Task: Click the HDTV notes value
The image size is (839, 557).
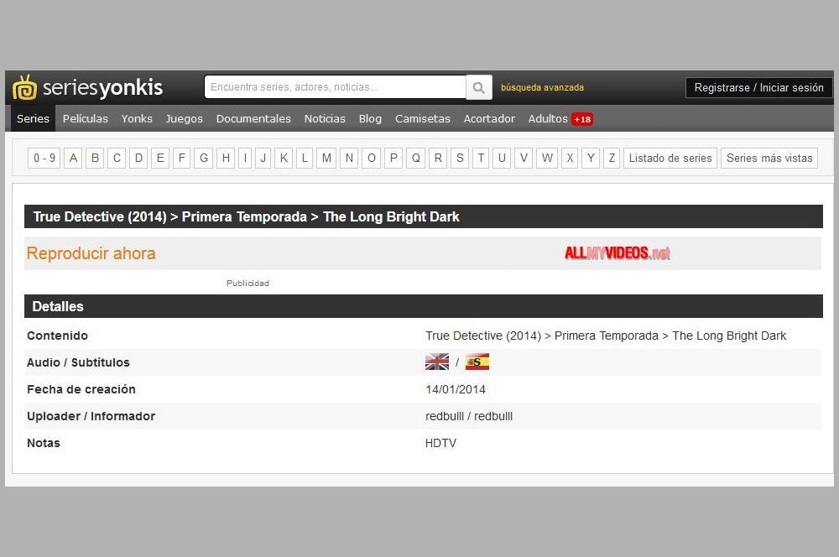Action: [441, 443]
